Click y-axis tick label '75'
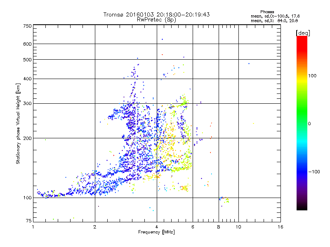Image resolution: width=330 pixels, height=247 pixels. pos(29,221)
